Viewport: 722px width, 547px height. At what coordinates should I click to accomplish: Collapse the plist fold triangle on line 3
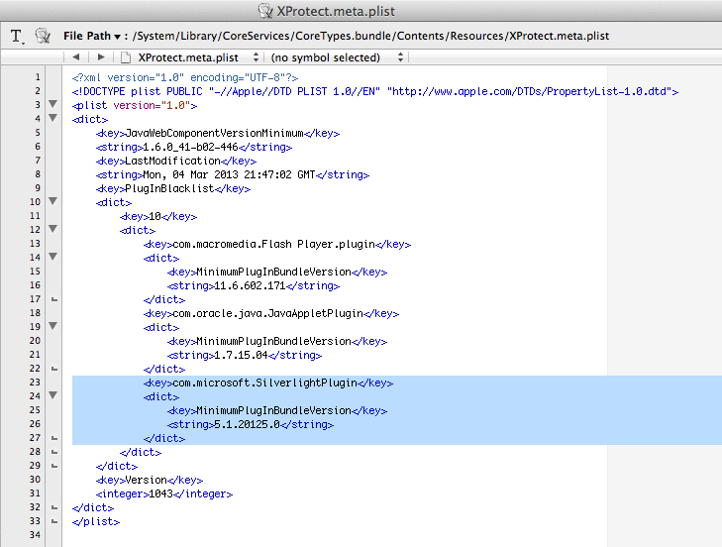pyautogui.click(x=52, y=104)
